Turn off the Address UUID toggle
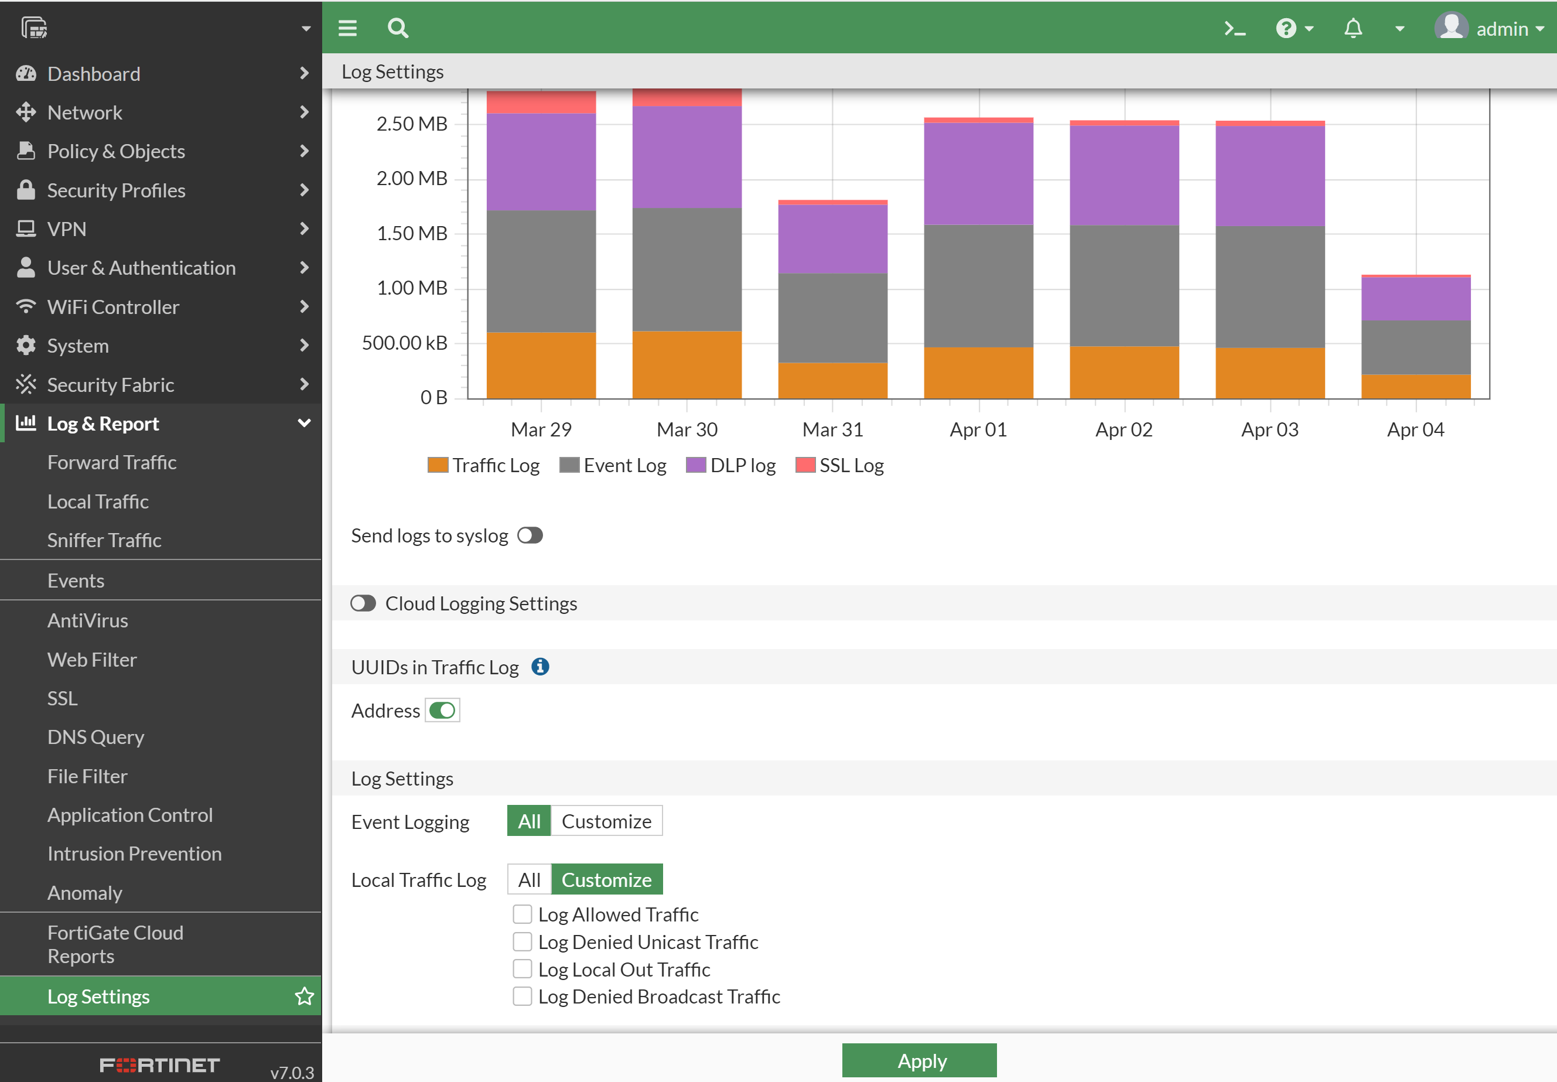Viewport: 1557px width, 1082px height. [442, 711]
